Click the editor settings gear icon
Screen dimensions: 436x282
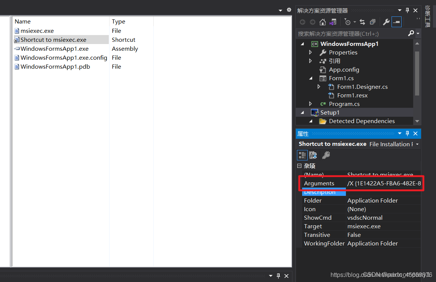pos(289,10)
